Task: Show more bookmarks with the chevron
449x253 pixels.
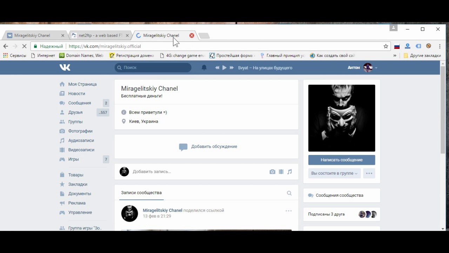Action: click(395, 56)
